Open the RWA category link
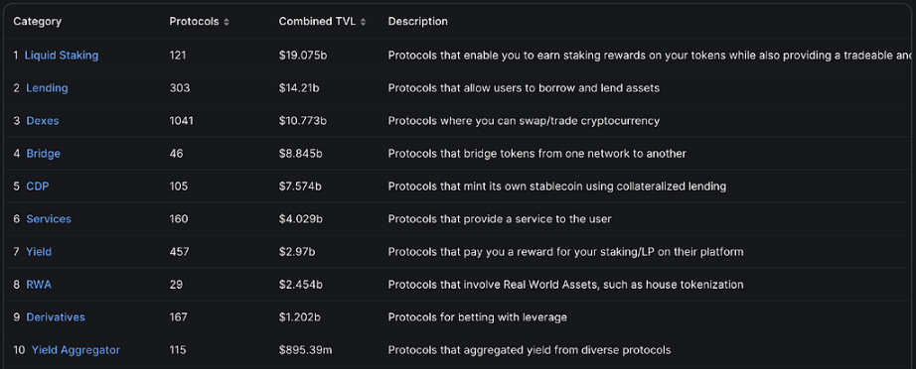The width and height of the screenshot is (916, 369). (x=39, y=285)
